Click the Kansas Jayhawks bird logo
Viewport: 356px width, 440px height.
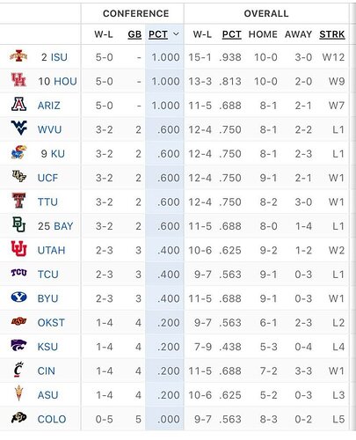click(18, 152)
